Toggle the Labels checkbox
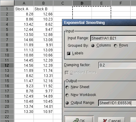This screenshot has width=136, height=122. (69, 53)
